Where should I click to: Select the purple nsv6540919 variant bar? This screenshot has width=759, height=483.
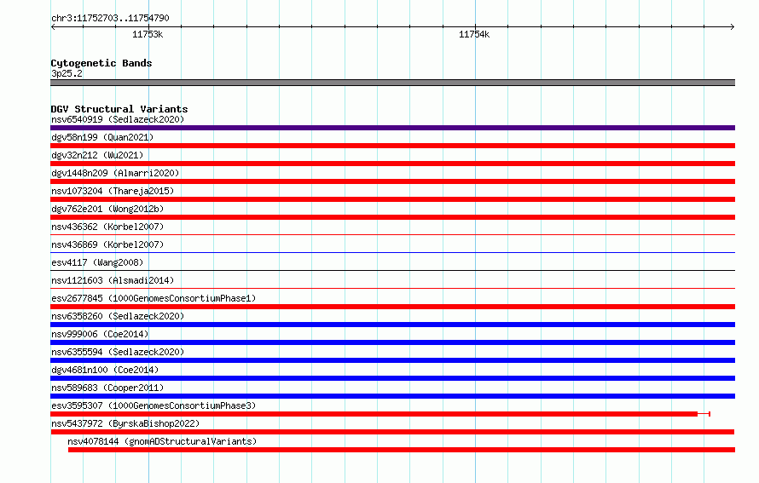point(392,128)
